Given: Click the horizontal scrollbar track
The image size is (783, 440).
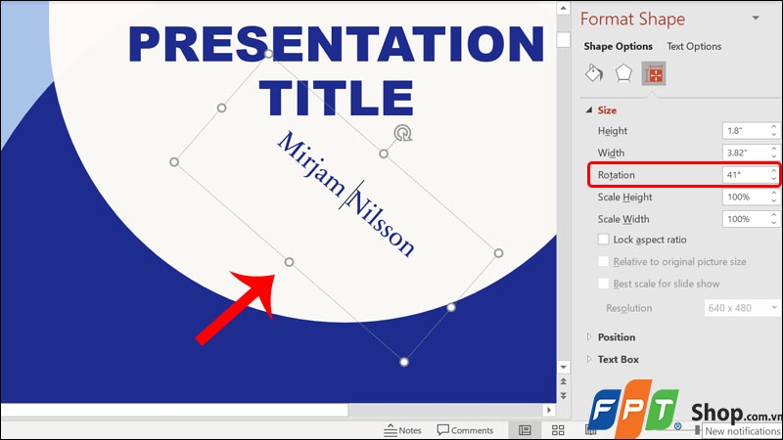Looking at the screenshot, I should (x=445, y=410).
